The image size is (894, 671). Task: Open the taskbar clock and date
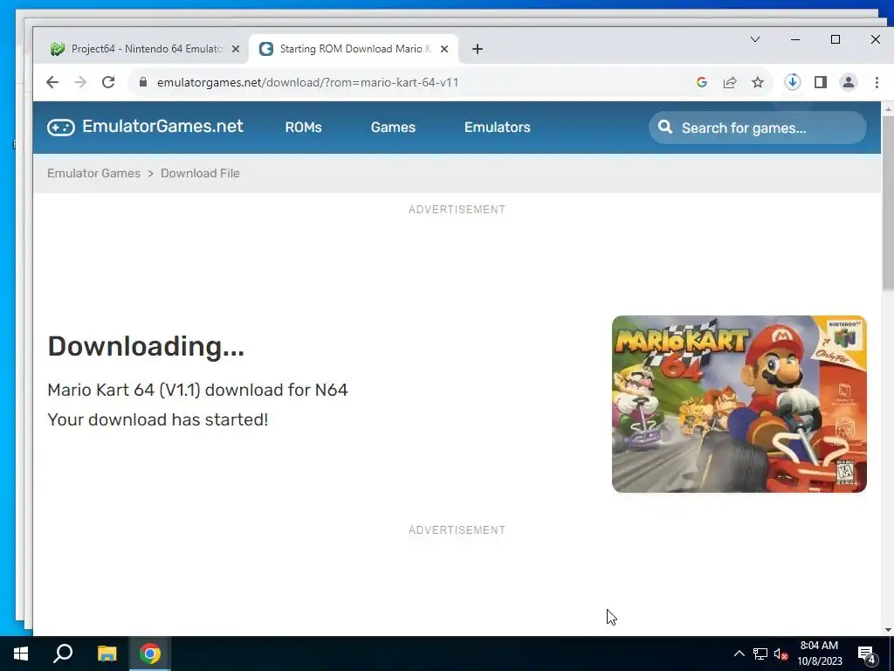pyautogui.click(x=819, y=654)
